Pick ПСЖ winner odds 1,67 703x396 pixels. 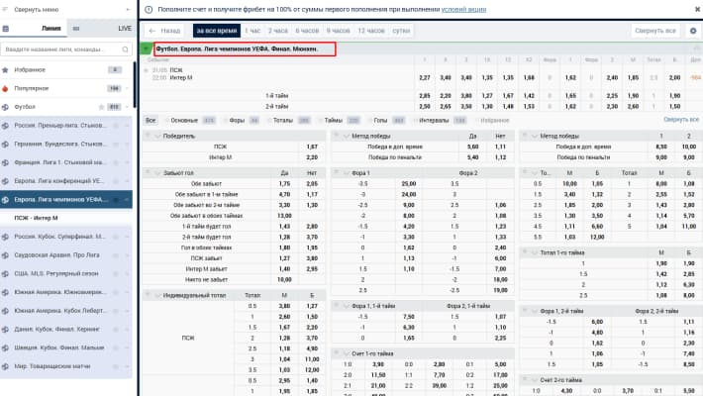(312, 147)
